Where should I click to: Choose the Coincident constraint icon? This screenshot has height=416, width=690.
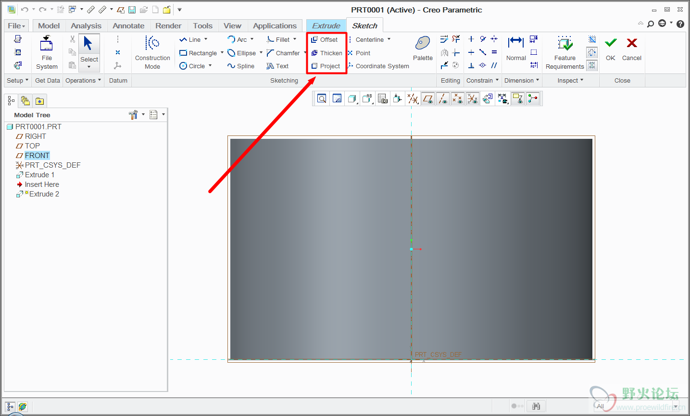coord(483,65)
